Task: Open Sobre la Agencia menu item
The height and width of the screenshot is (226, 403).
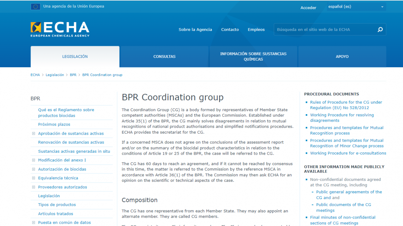Action: click(x=195, y=29)
